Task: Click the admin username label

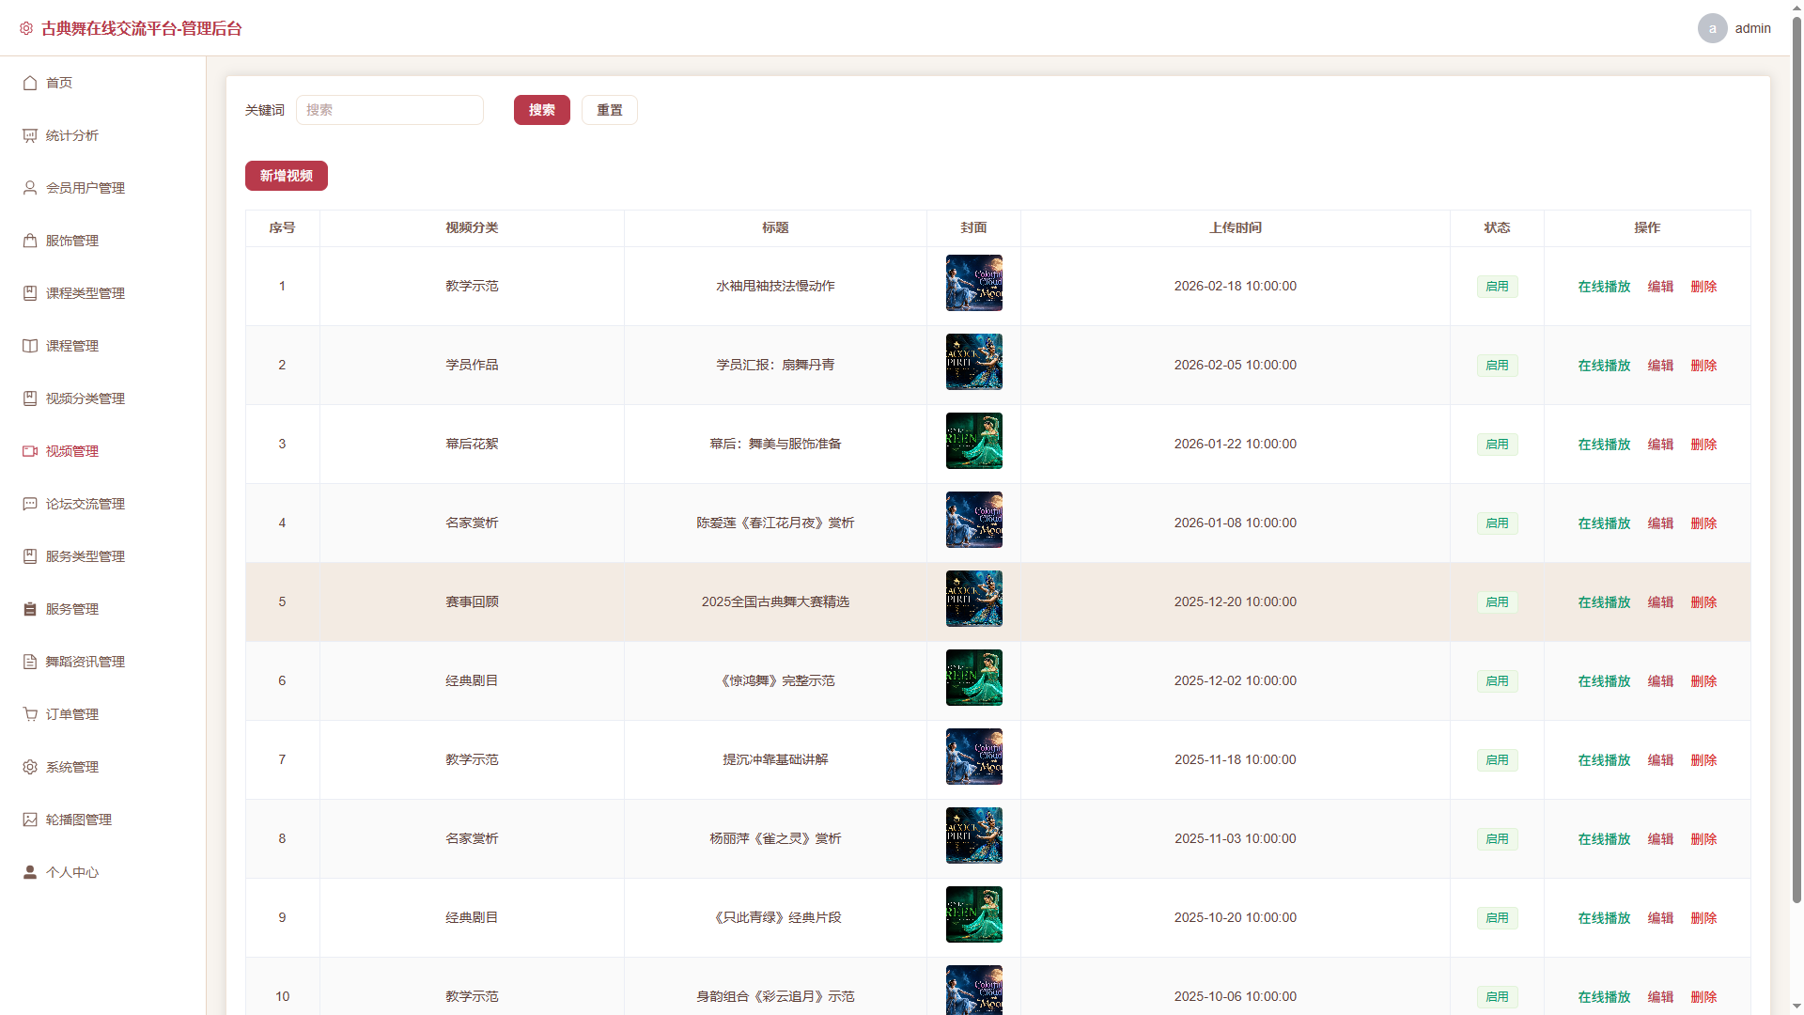Action: pos(1752,28)
